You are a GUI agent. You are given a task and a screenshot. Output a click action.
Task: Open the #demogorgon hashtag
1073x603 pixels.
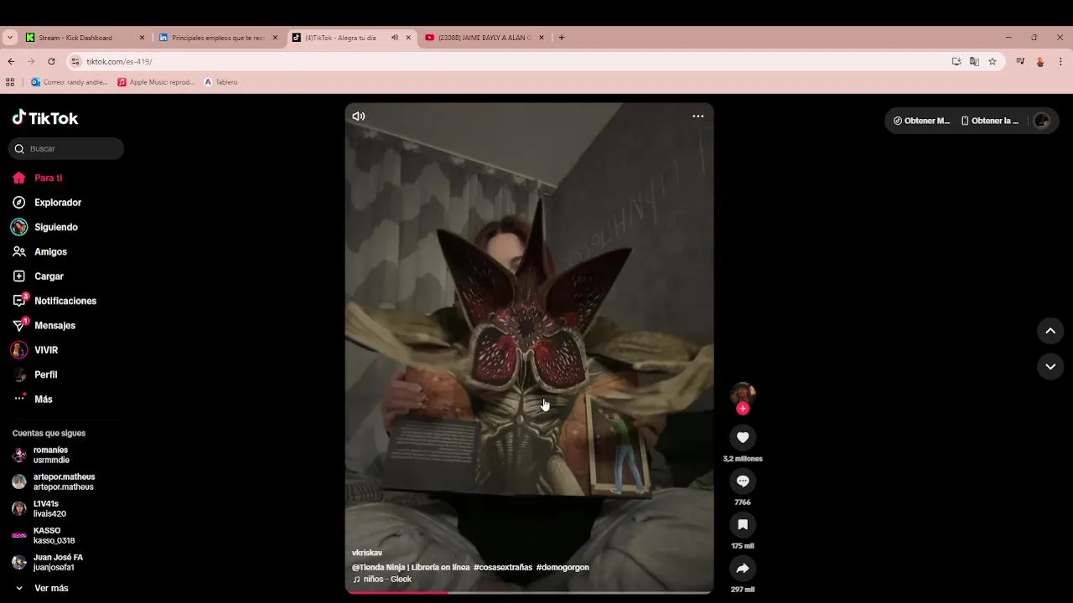click(x=562, y=567)
